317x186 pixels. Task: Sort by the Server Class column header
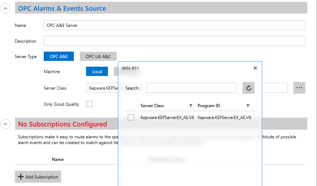click(152, 106)
